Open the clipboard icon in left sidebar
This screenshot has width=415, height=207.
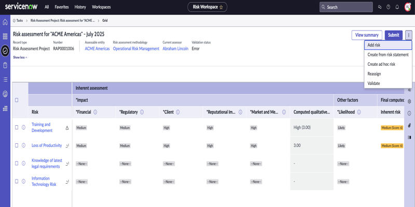point(5,65)
